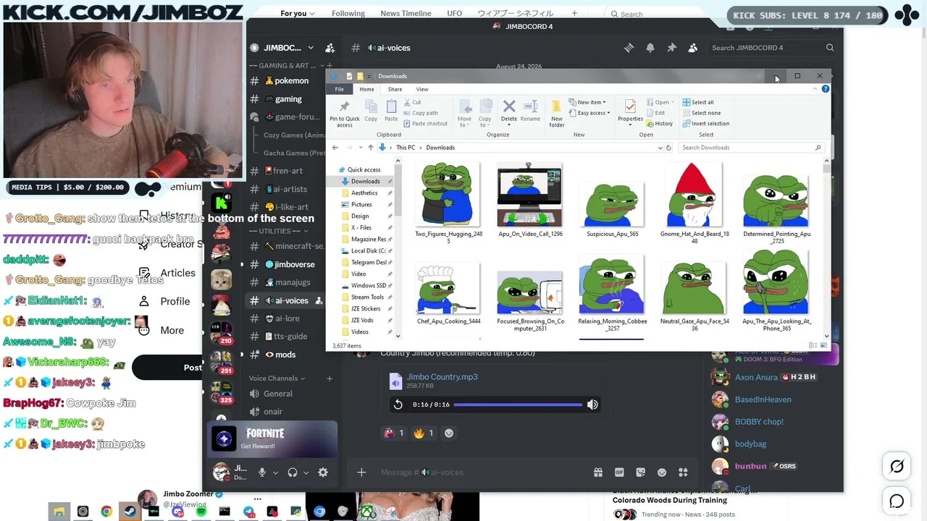
Task: Invite people to the JIMBOCORD server
Action: click(330, 48)
